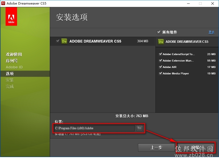The width and height of the screenshot is (219, 163).
Task: Uncheck Adobe Extension Manager component
Action: click(x=160, y=61)
